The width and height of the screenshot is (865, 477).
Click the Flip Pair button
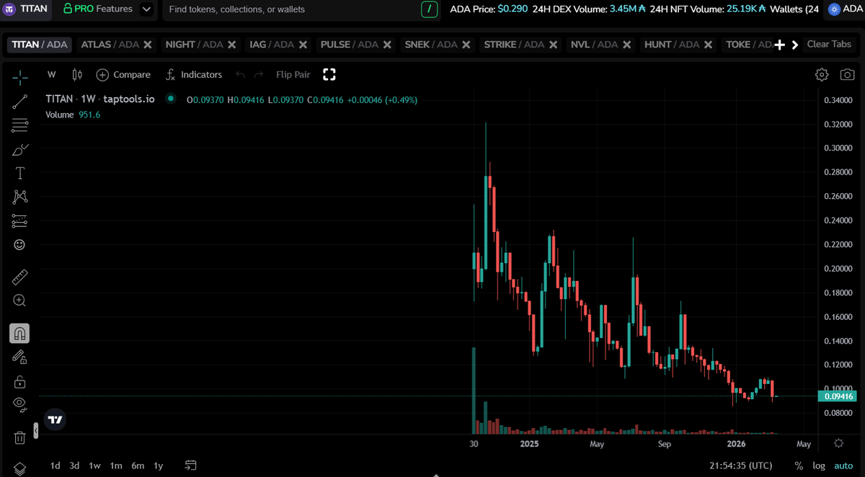coord(293,74)
